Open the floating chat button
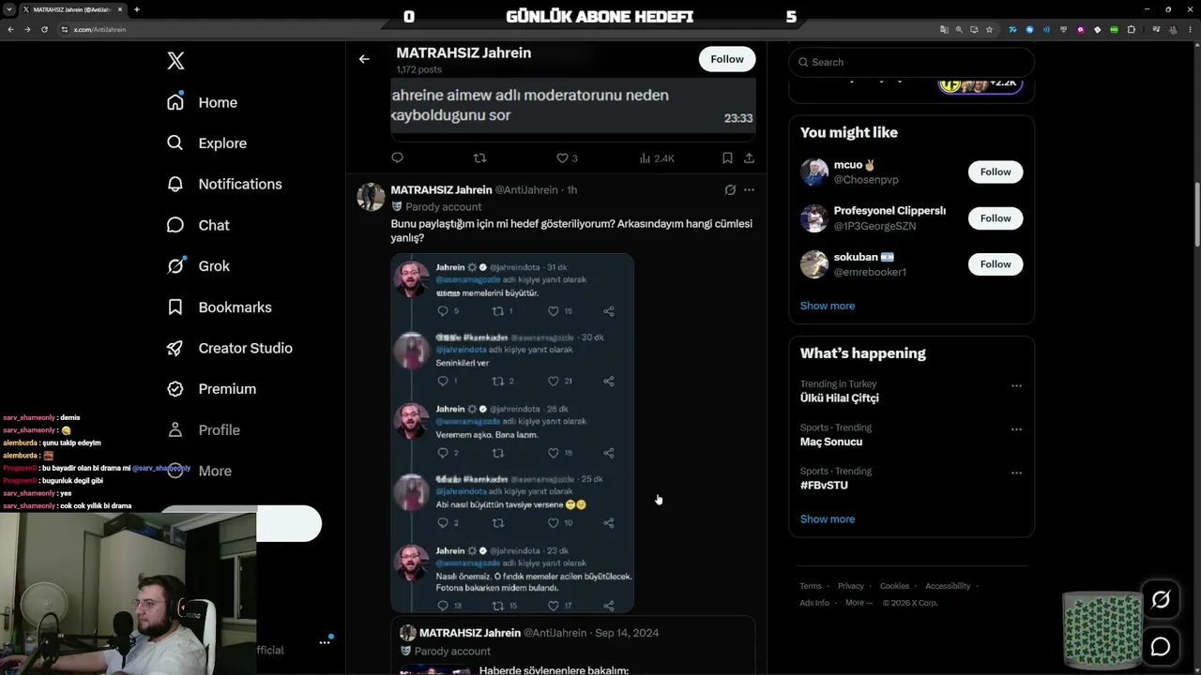 [1161, 647]
